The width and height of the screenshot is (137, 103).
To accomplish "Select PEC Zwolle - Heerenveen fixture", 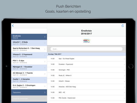I will point(86,98).
